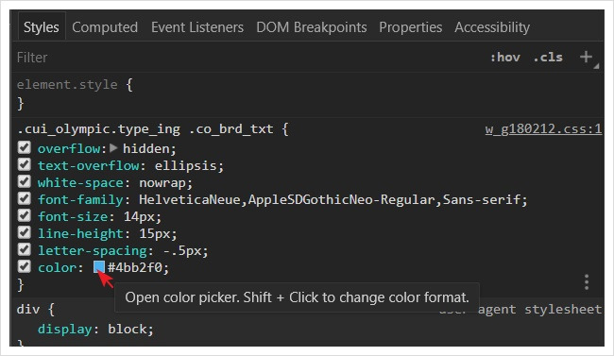Open the w_g180212.css:1 source link

[543, 128]
